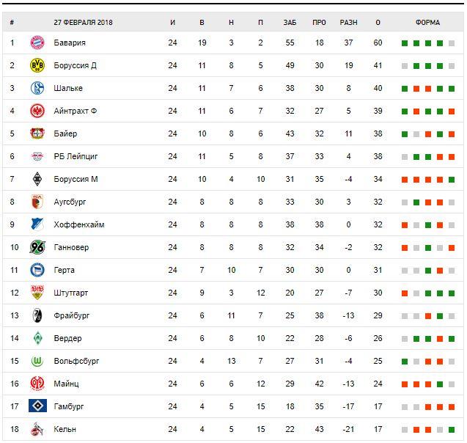Click the Werder Bremen green diamond logo
Viewport: 467px width, 443px height.
tap(37, 338)
